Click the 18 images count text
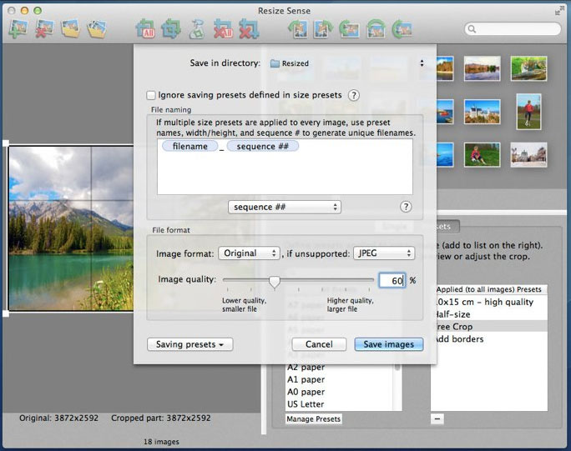The height and width of the screenshot is (451, 571). coord(161,442)
